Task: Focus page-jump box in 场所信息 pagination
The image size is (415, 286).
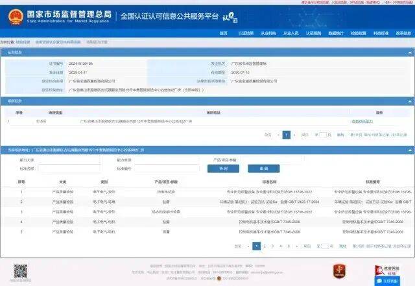Action: [323, 135]
